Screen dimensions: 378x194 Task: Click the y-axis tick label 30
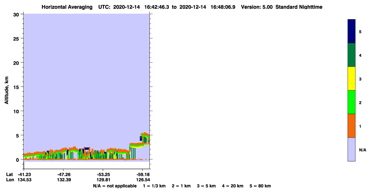point(17,14)
